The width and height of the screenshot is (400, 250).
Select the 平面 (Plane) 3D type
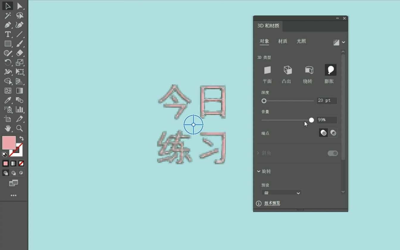click(x=267, y=70)
